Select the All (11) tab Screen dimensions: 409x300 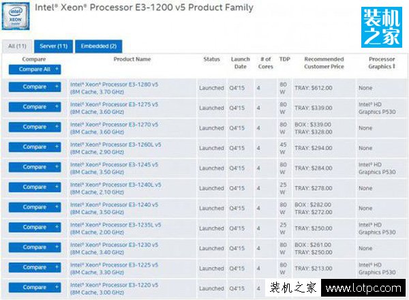tap(17, 46)
